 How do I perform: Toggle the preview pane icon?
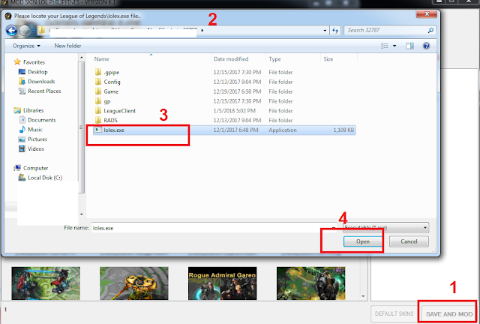(409, 46)
